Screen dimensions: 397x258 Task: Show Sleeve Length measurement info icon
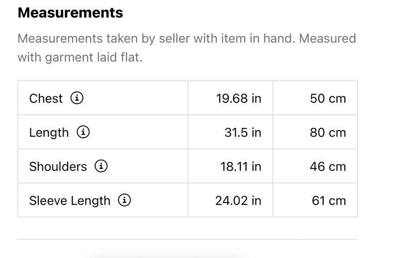click(125, 200)
